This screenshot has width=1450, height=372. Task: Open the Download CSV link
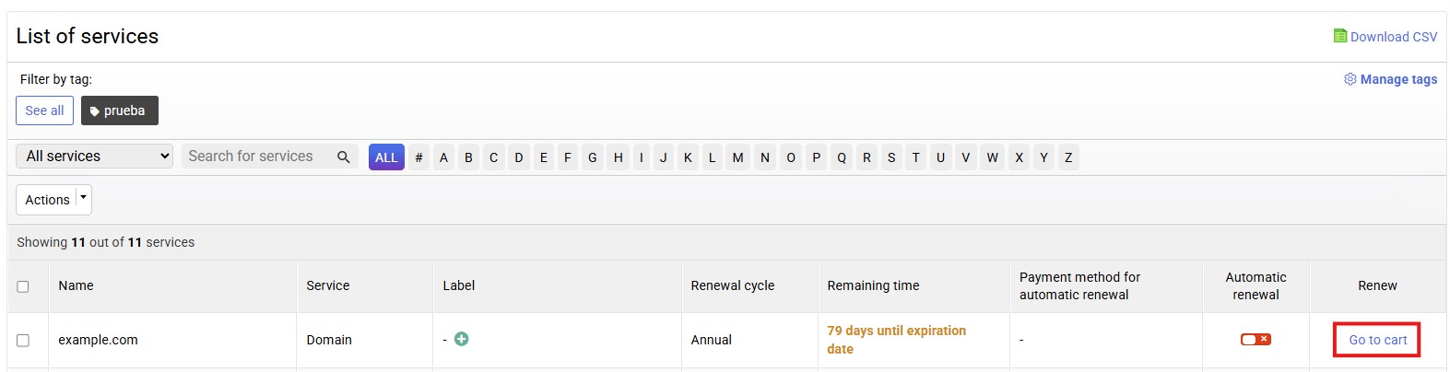[x=1393, y=37]
